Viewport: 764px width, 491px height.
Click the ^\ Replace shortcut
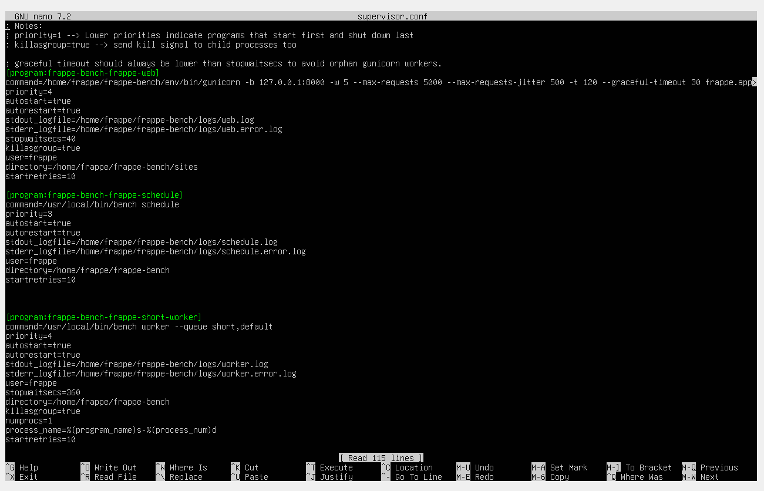point(179,477)
